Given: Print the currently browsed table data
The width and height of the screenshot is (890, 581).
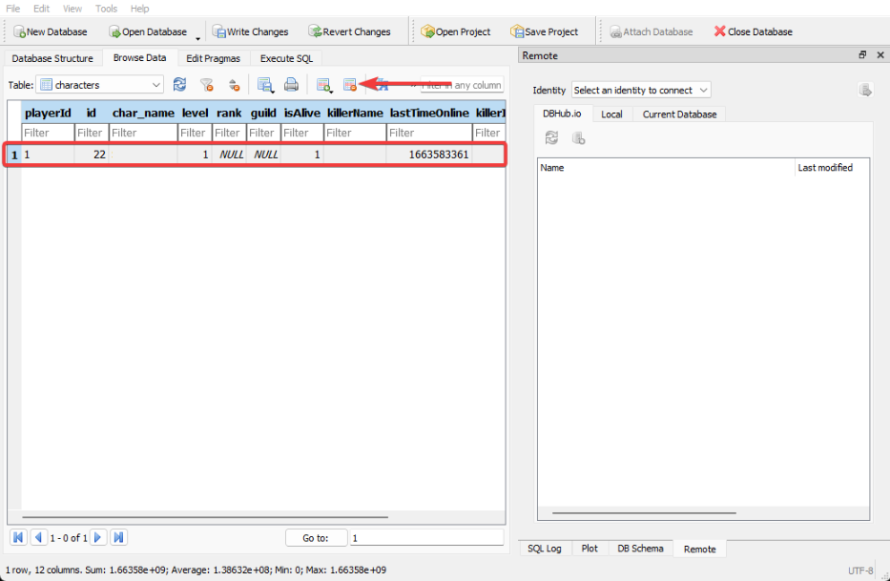Looking at the screenshot, I should pyautogui.click(x=291, y=85).
